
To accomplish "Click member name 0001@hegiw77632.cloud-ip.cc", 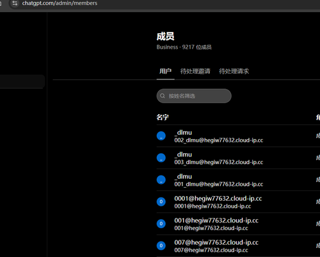I will coord(218,199).
